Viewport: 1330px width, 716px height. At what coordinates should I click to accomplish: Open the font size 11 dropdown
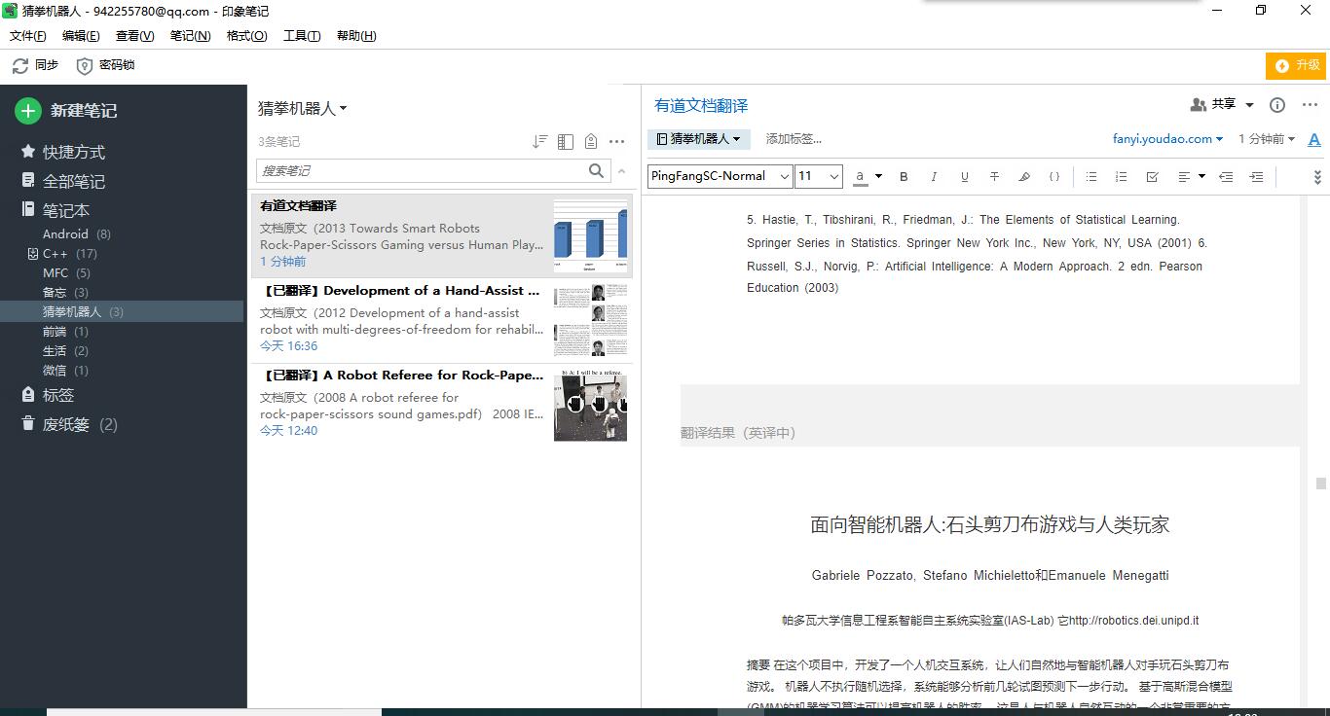[x=816, y=176]
